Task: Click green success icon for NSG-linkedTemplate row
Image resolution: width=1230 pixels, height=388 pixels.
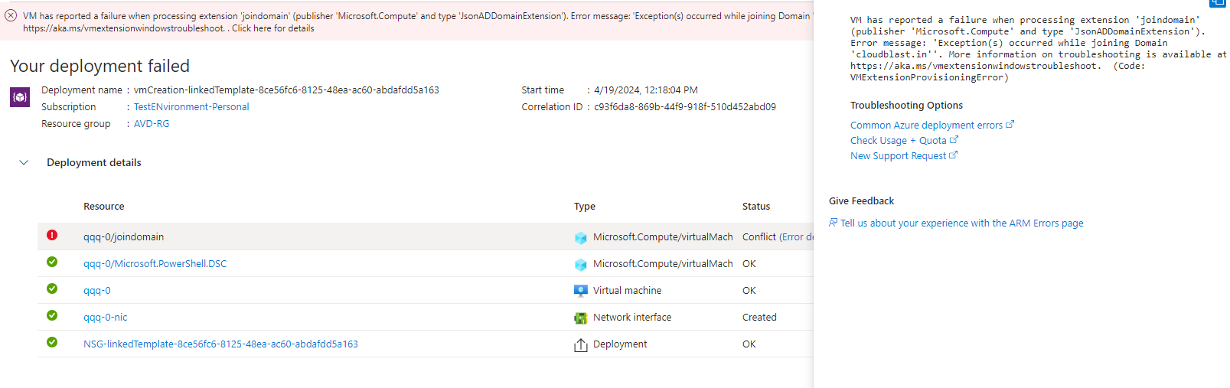Action: (52, 342)
